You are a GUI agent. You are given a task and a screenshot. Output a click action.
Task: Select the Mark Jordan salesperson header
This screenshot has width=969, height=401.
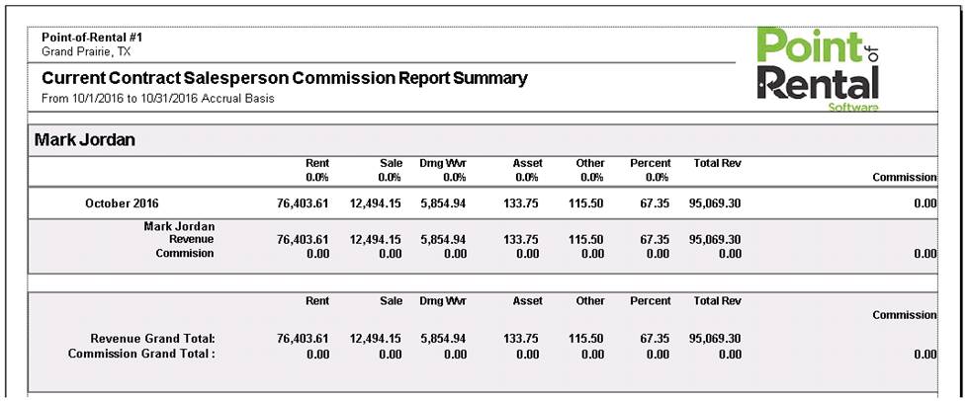(x=85, y=140)
